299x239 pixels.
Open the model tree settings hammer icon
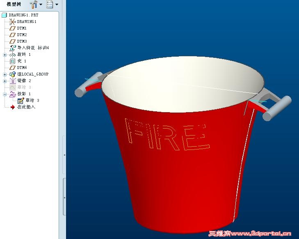pyautogui.click(x=34, y=5)
